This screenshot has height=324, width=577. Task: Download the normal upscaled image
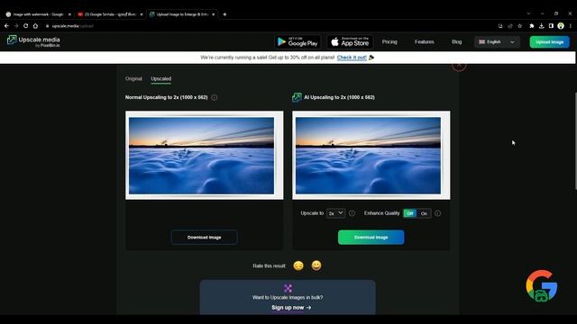pos(205,238)
